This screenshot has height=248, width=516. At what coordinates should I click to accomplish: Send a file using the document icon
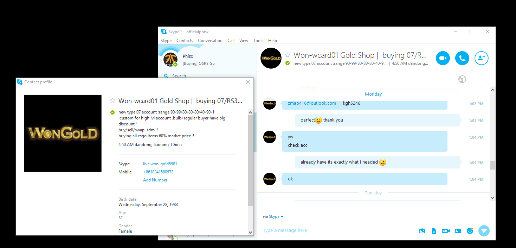pyautogui.click(x=434, y=231)
